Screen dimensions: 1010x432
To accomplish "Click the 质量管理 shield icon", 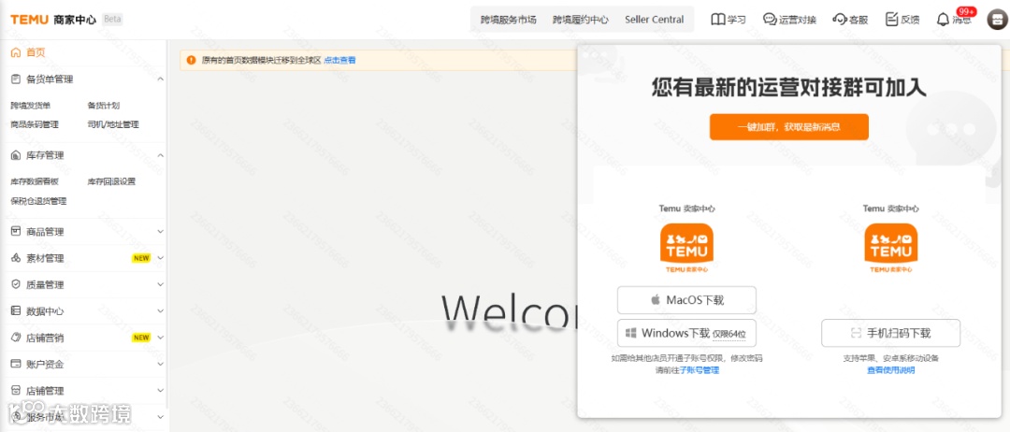I will pos(16,284).
